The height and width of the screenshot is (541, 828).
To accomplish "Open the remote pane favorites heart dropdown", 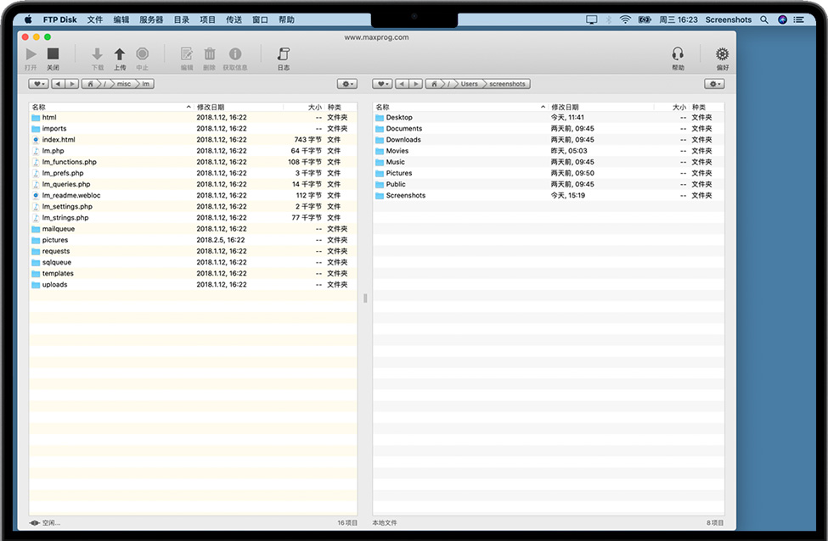I will [38, 84].
